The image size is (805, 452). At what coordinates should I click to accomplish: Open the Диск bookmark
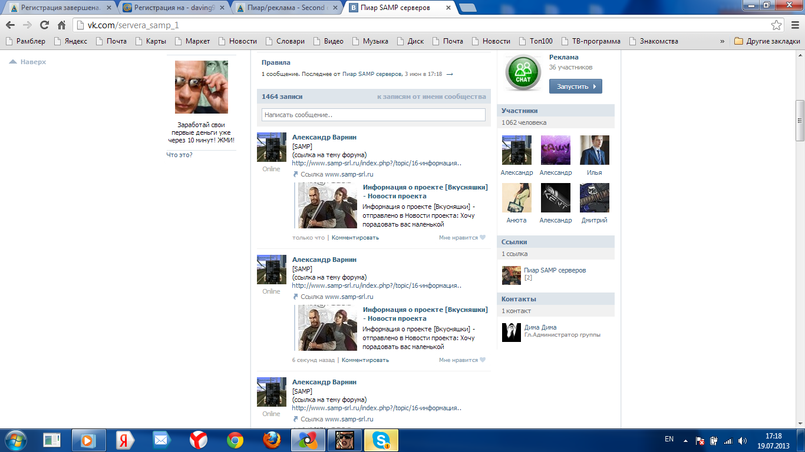pyautogui.click(x=411, y=41)
